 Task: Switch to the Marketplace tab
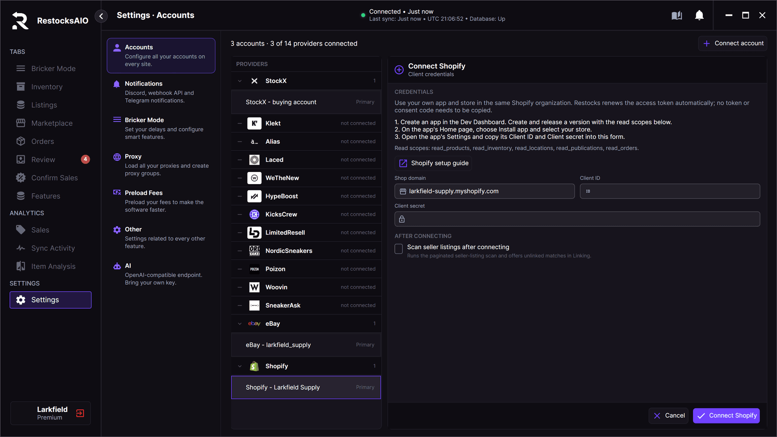click(x=51, y=123)
